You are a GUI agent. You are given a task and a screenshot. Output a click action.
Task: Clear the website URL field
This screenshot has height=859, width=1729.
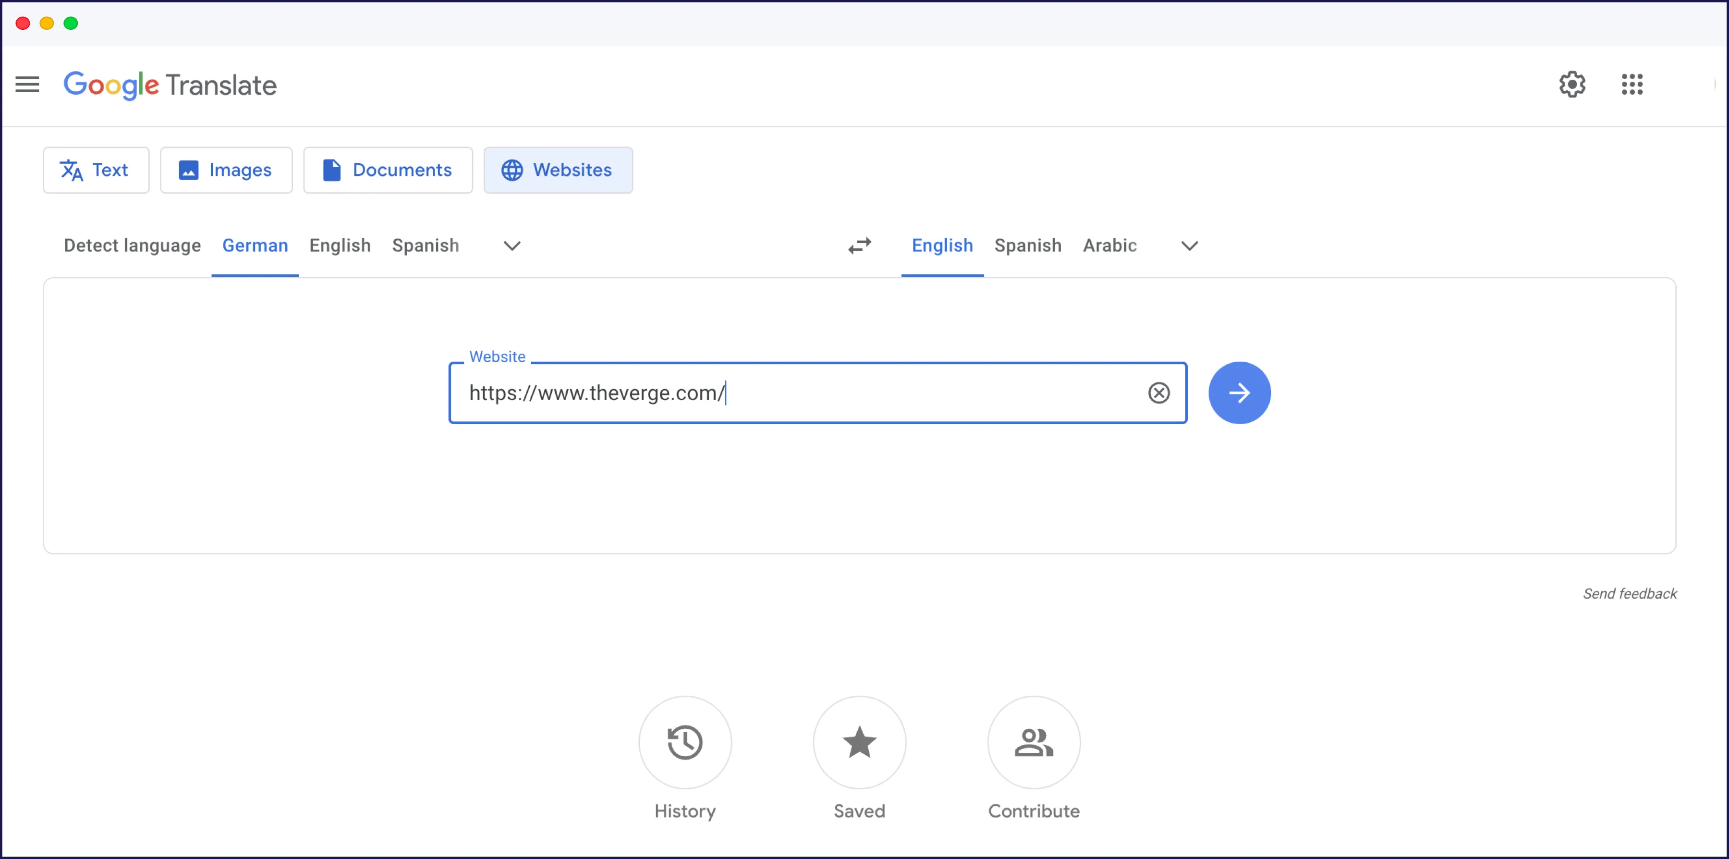pos(1158,393)
